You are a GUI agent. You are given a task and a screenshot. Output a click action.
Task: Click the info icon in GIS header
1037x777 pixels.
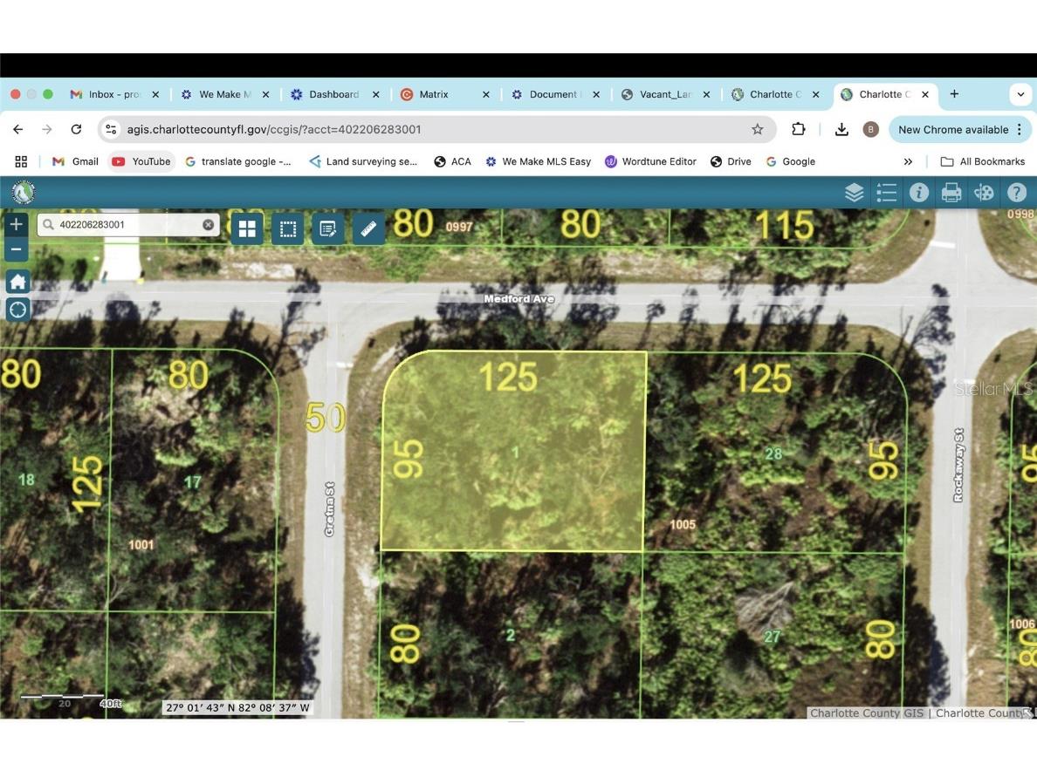[918, 193]
